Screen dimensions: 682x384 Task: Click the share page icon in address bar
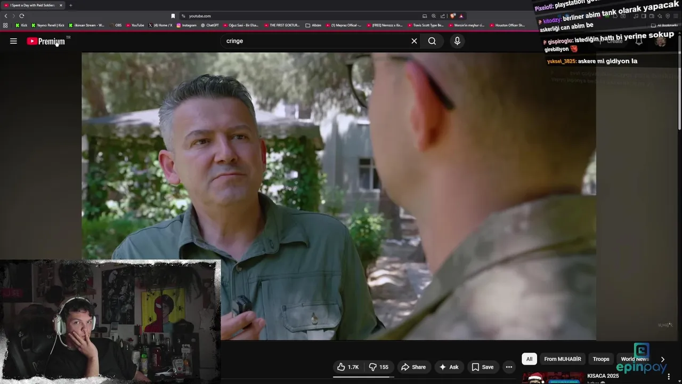[x=443, y=16]
